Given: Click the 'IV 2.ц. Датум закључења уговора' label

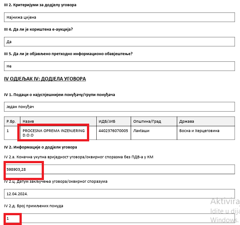Looking at the screenshot, I should (56, 181).
